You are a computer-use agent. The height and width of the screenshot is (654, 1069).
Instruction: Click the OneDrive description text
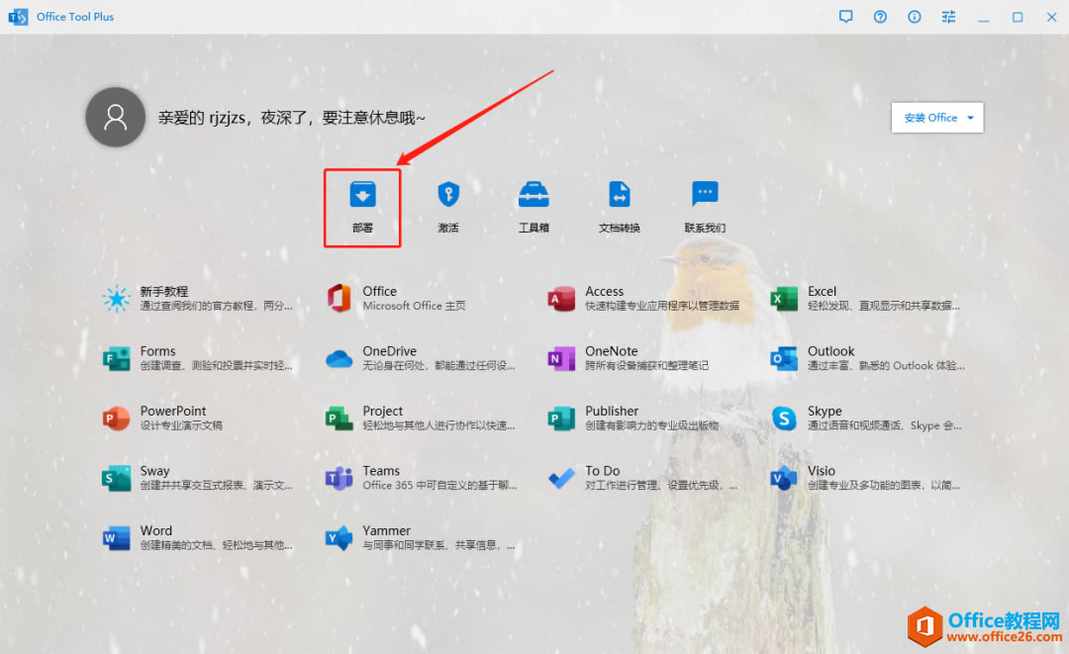coord(438,366)
